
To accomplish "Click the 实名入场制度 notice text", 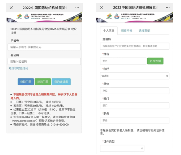I will coord(132,132).
